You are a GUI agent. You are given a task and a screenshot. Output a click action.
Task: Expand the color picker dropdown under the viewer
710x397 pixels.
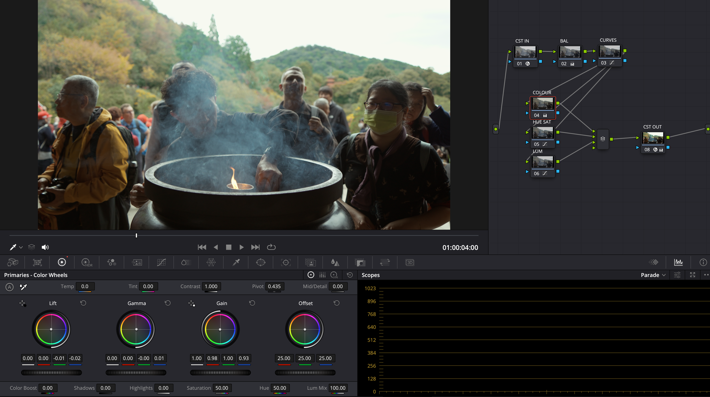[20, 247]
